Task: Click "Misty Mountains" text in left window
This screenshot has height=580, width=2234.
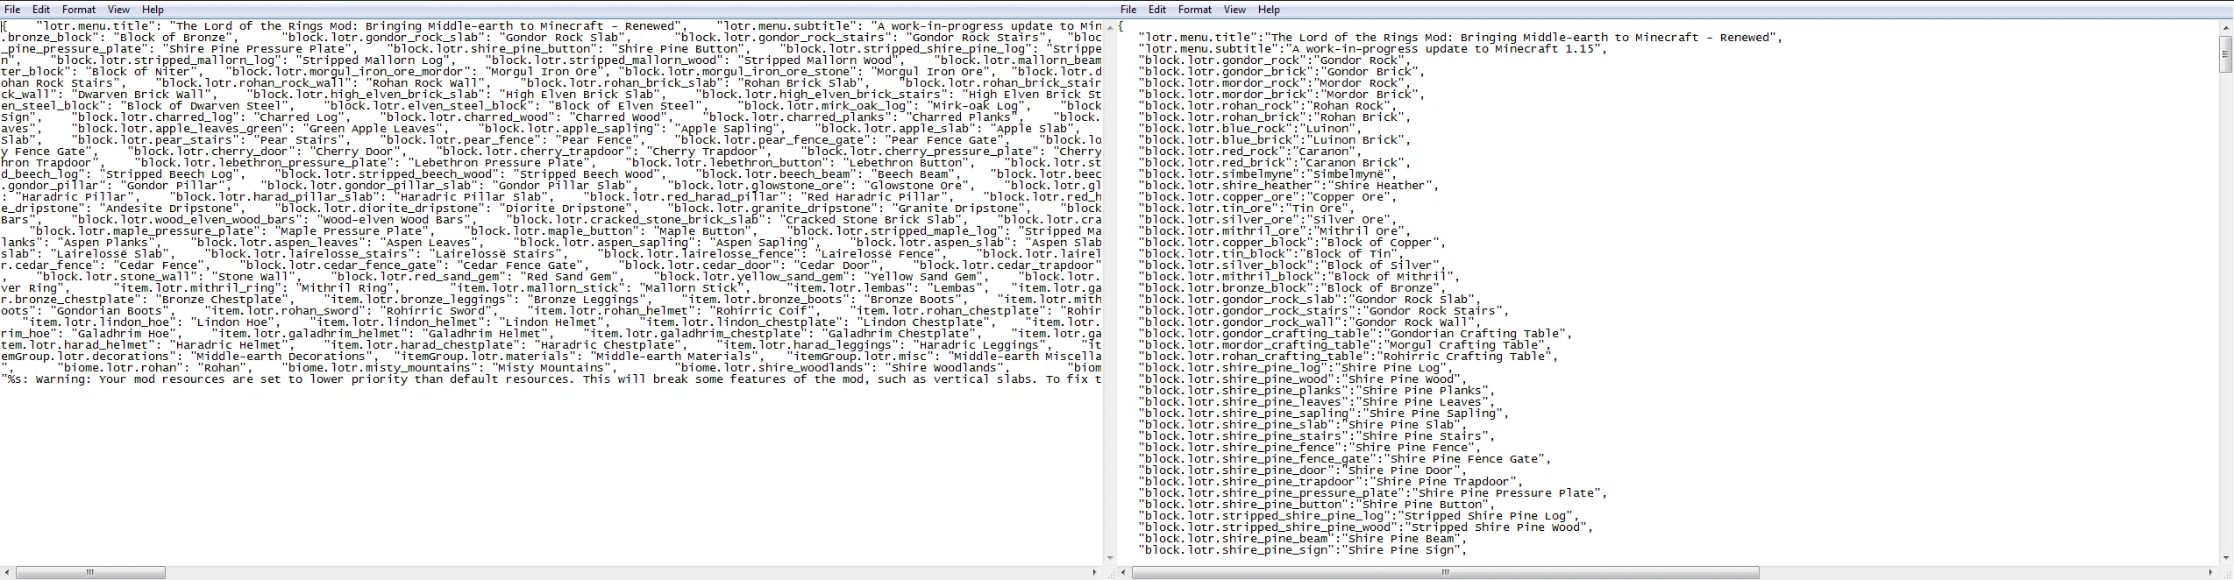Action: pos(551,368)
